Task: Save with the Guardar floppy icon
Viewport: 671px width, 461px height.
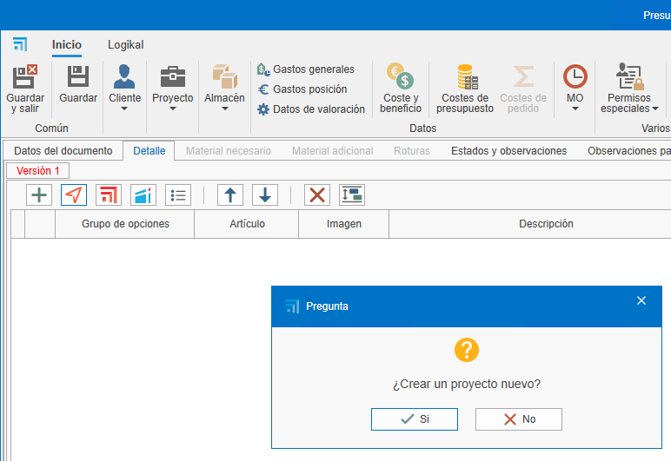Action: click(x=78, y=76)
